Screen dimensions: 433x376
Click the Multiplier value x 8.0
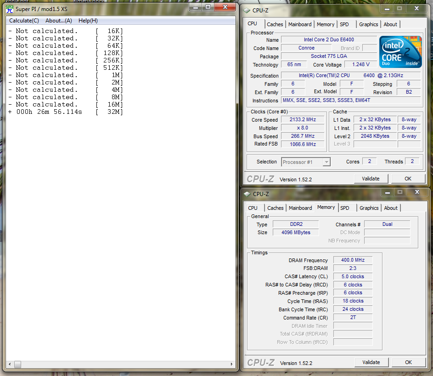[303, 128]
